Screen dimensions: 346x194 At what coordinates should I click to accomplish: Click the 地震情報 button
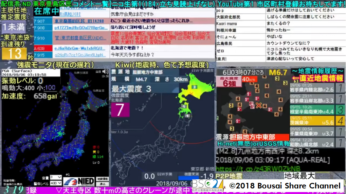click(x=102, y=179)
